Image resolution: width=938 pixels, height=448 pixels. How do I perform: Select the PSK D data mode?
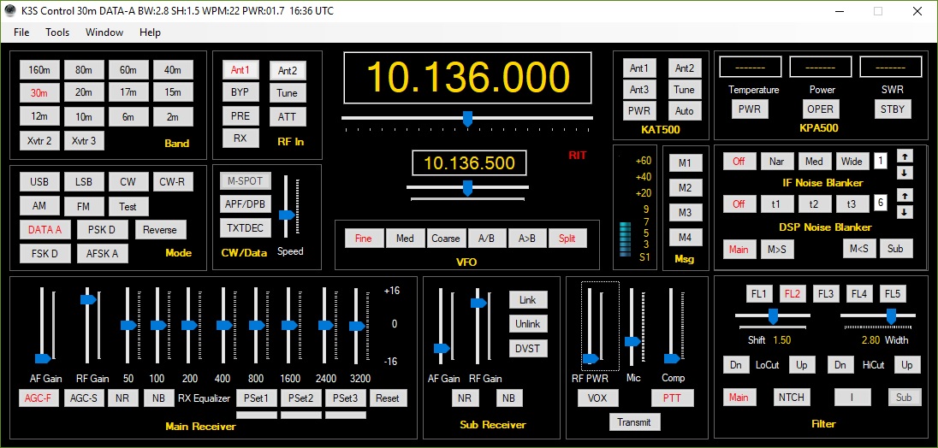[101, 230]
